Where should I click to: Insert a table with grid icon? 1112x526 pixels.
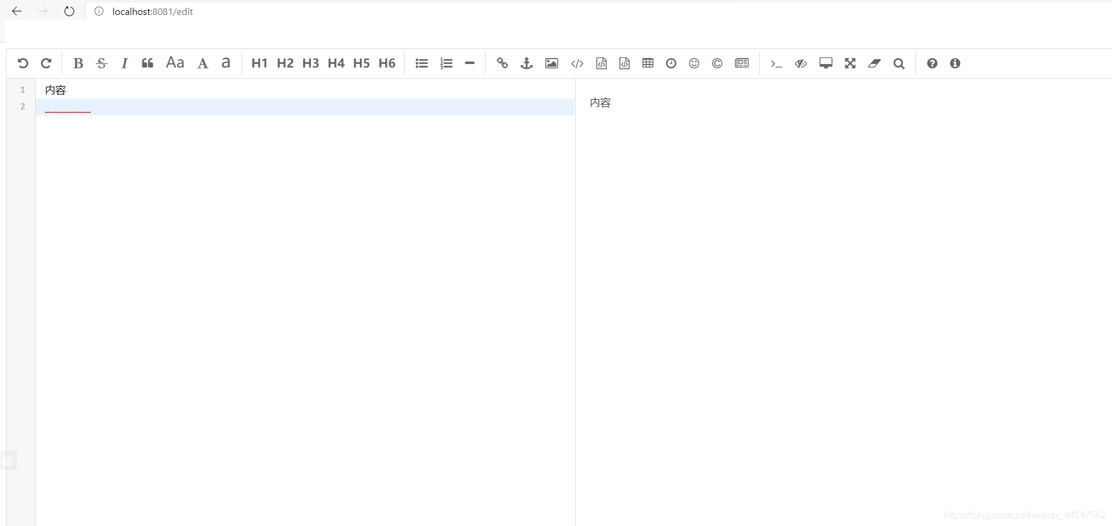[x=647, y=63]
